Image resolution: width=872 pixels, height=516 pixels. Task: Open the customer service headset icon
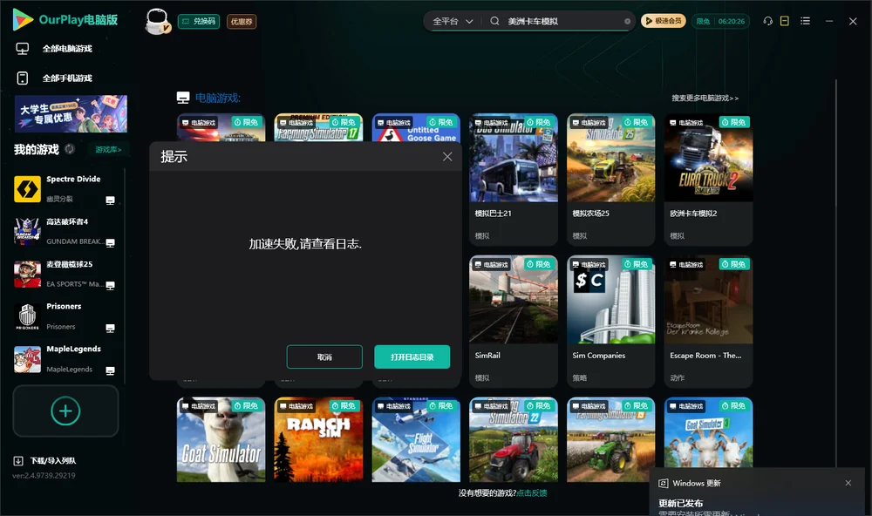tap(768, 21)
